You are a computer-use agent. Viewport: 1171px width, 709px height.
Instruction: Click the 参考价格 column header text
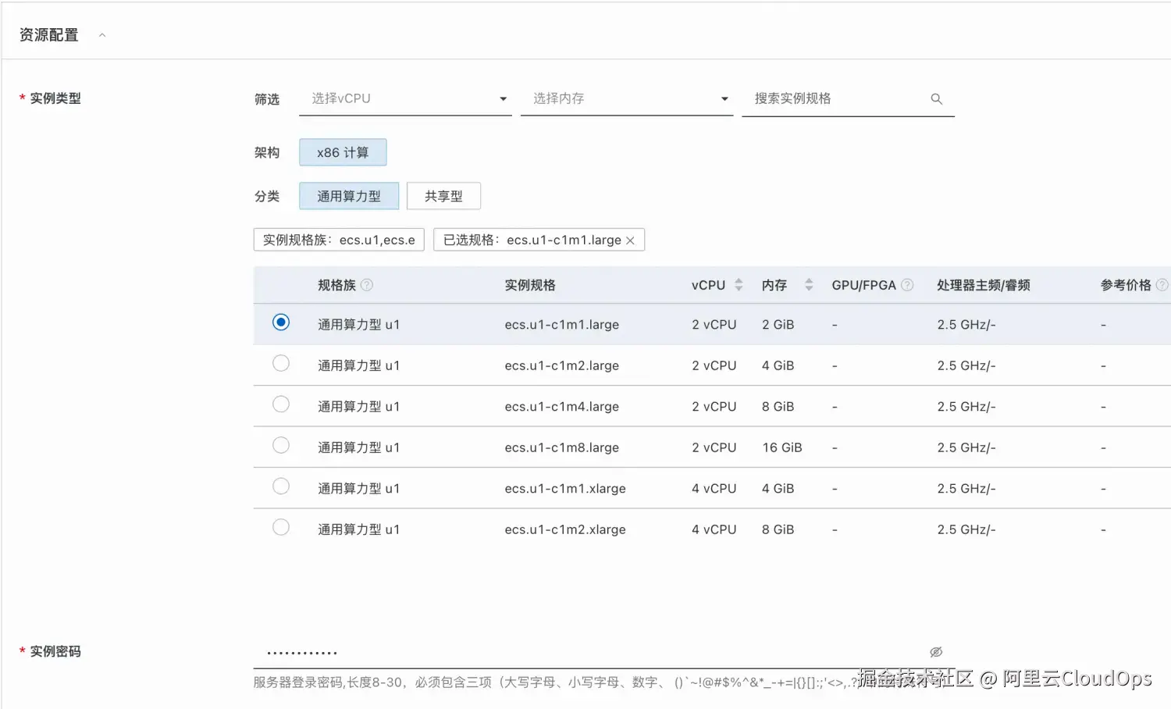pos(1126,285)
